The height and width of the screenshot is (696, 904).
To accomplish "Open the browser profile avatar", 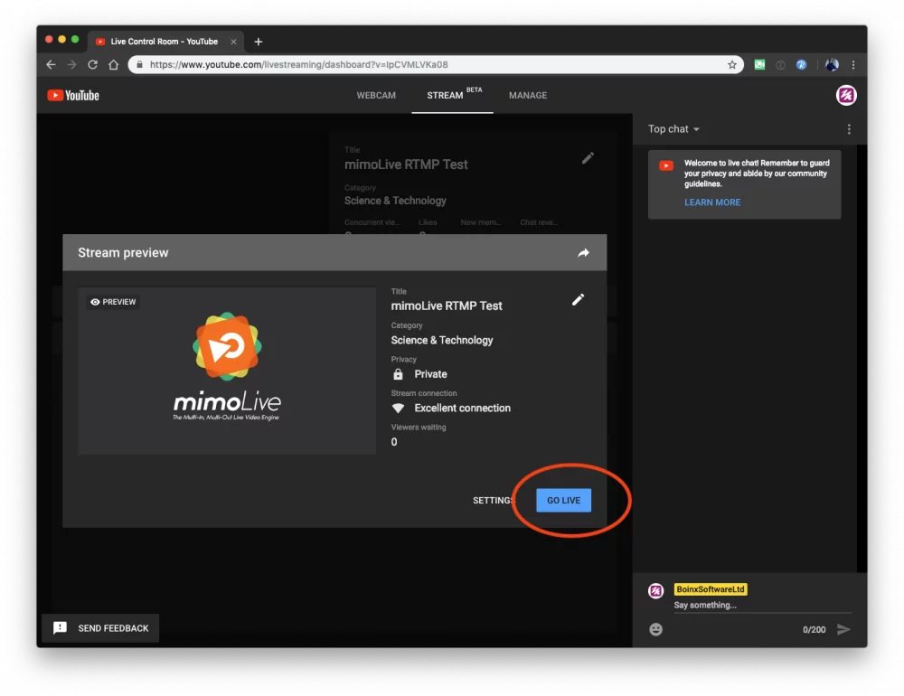I will coord(832,64).
